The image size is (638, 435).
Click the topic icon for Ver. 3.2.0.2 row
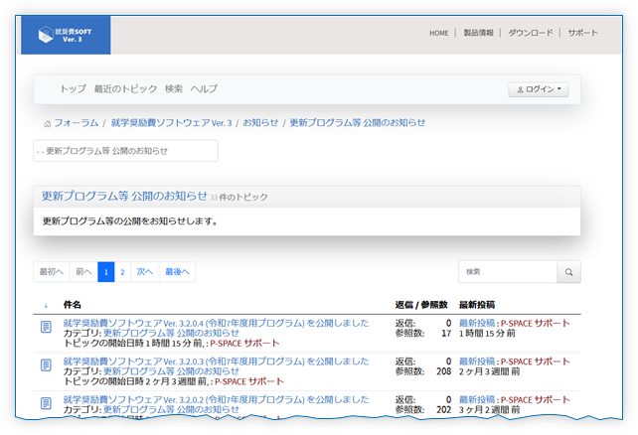point(46,403)
